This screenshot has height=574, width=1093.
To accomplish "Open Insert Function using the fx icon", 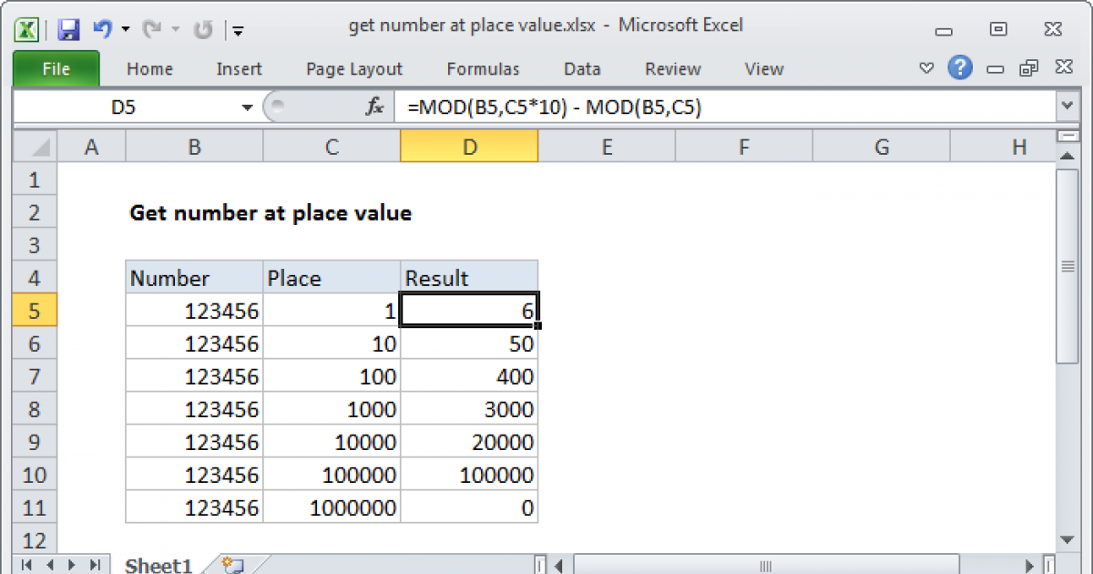I will [373, 106].
